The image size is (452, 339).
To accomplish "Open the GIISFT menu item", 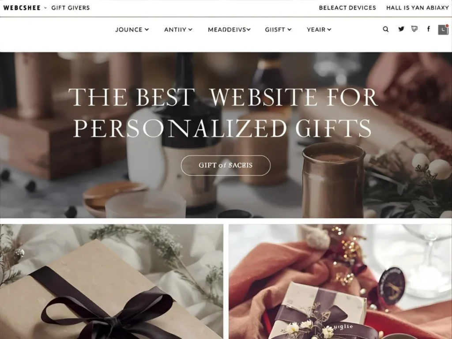I will click(278, 30).
